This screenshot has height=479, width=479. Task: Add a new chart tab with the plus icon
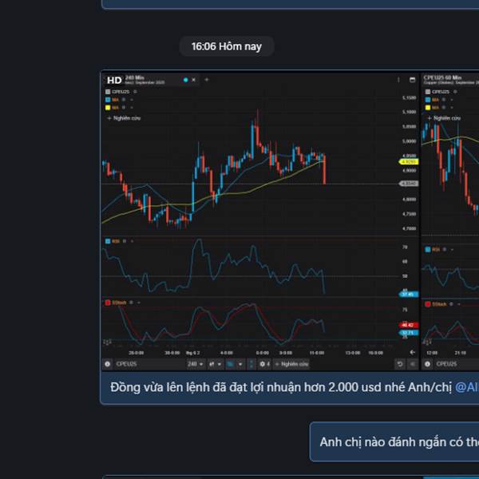207,80
